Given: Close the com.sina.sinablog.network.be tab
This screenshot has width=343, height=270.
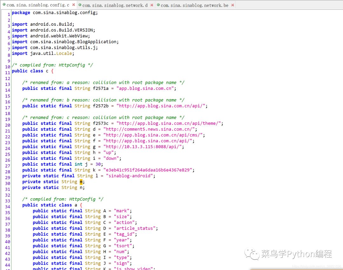Looking at the screenshot, I should tap(232, 5).
